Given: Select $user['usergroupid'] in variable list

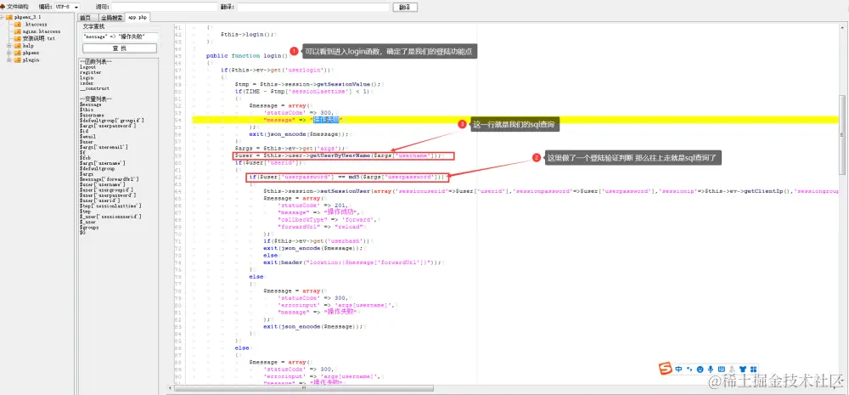Looking at the screenshot, I should 106,189.
